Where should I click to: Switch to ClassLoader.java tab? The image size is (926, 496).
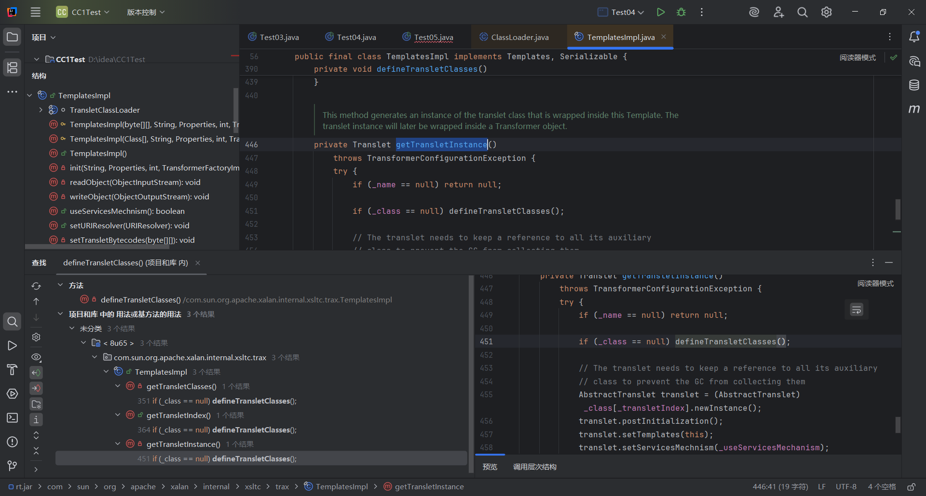pos(514,37)
